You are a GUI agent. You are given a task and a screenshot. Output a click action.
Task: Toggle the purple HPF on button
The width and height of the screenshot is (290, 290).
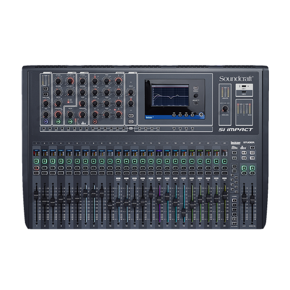coord(46,121)
